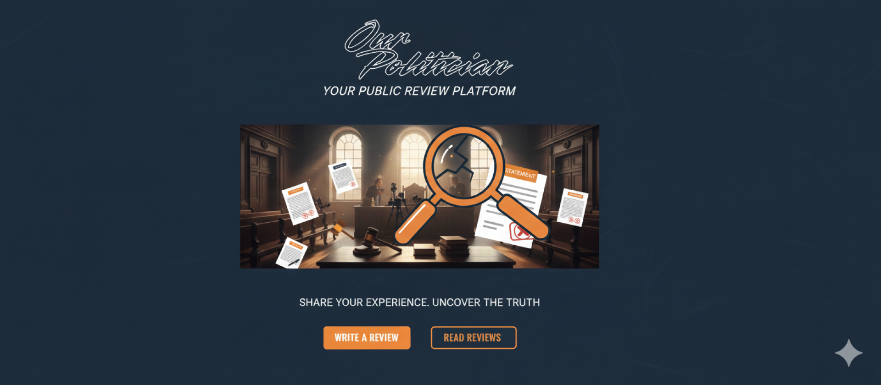The image size is (881, 385).
Task: Click the wooden door on courtroom's left
Action: point(261,180)
